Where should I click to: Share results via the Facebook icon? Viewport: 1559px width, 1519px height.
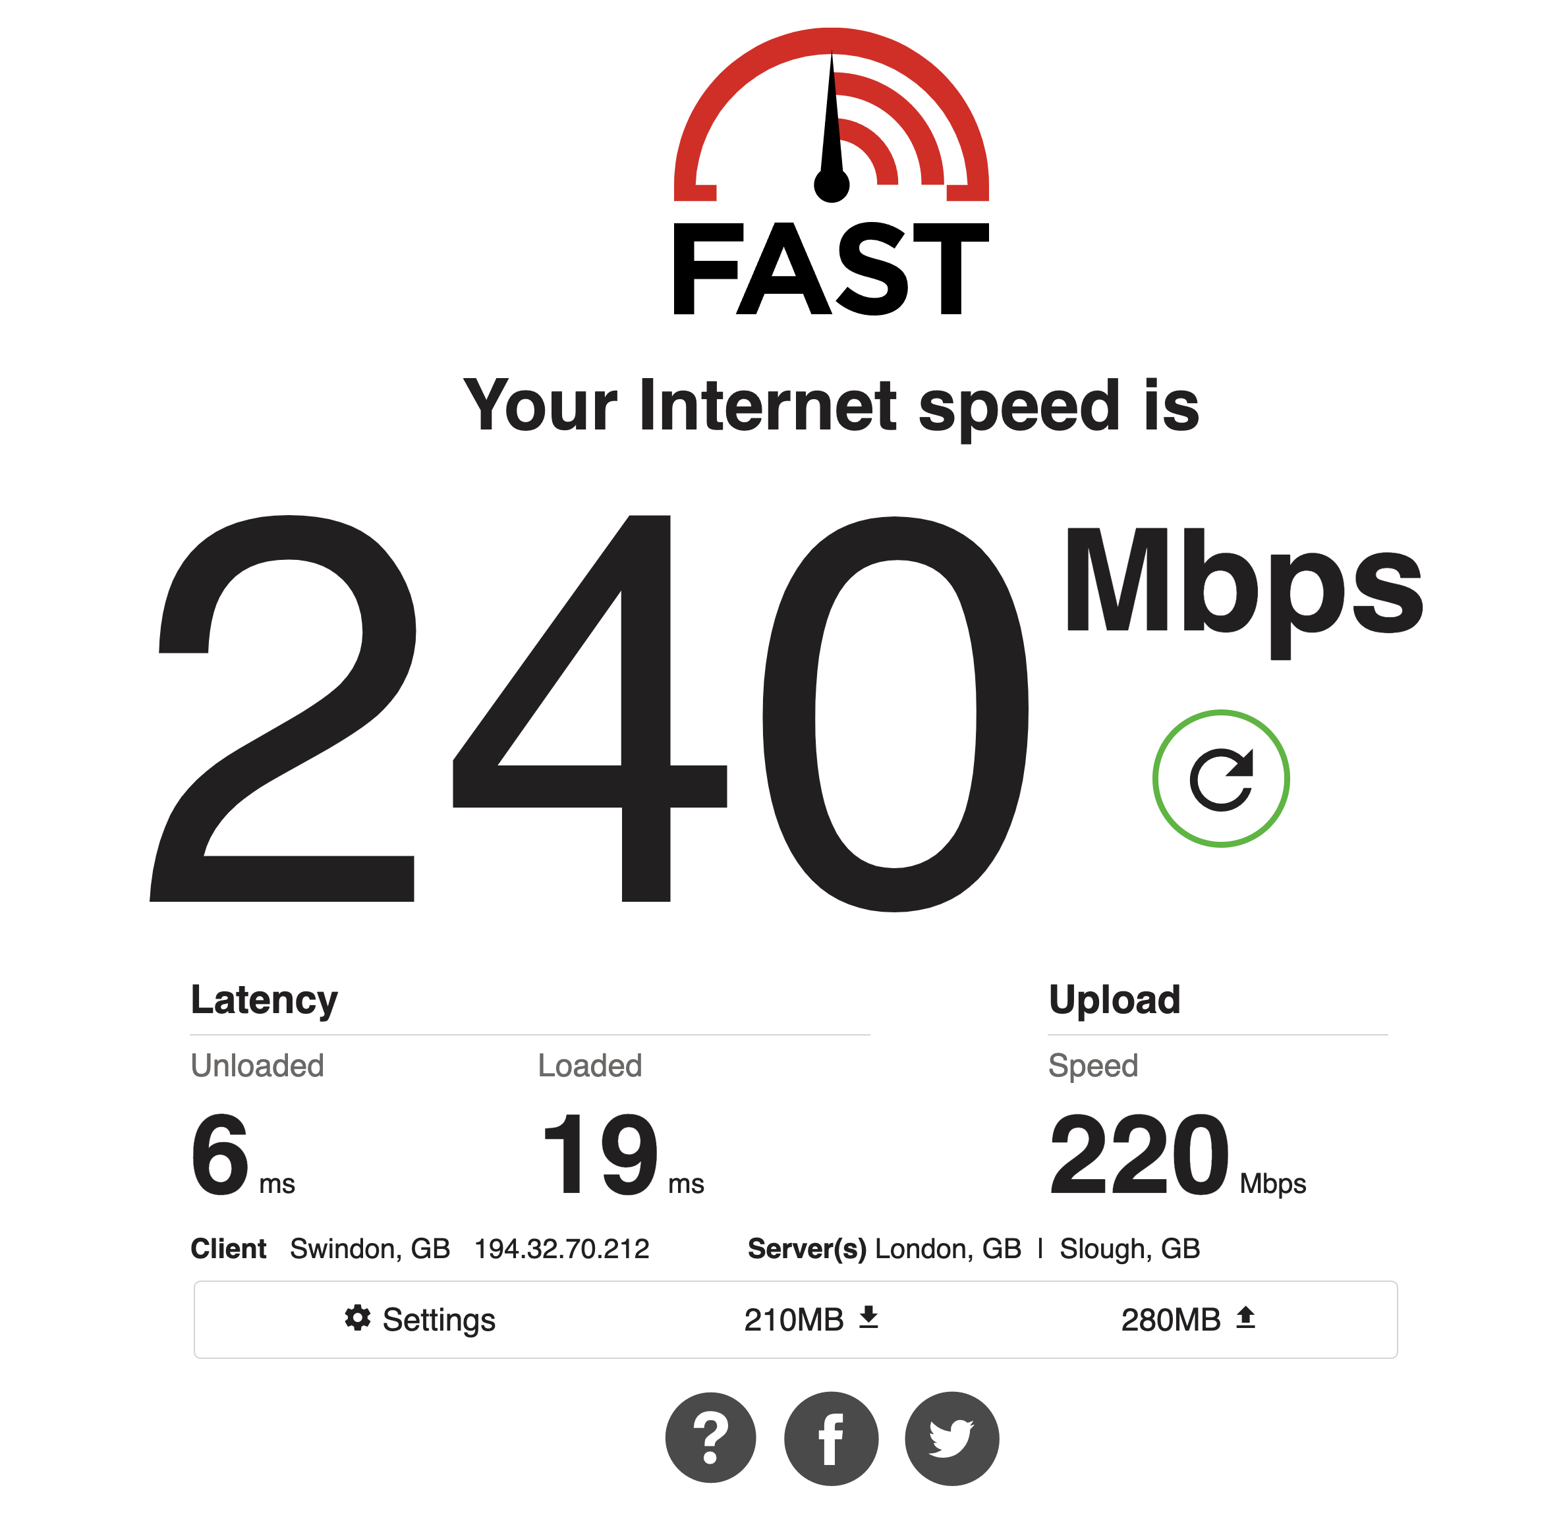point(830,1439)
